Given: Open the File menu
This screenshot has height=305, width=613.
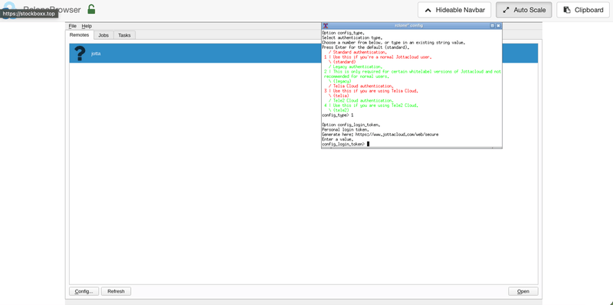Looking at the screenshot, I should point(72,26).
